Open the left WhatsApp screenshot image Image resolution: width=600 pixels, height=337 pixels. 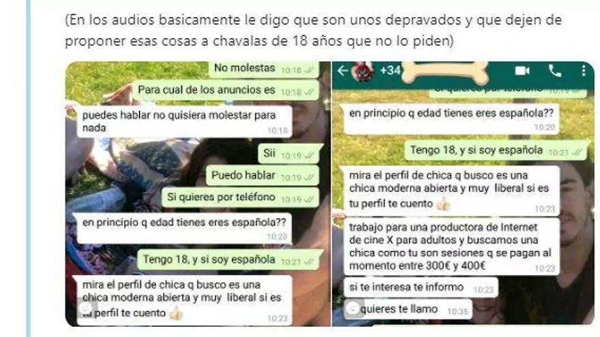coord(198,194)
